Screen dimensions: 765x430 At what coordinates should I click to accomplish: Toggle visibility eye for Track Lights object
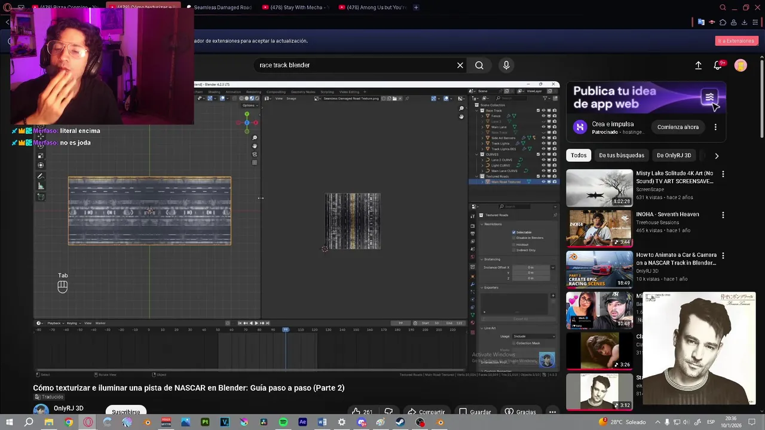pos(543,143)
